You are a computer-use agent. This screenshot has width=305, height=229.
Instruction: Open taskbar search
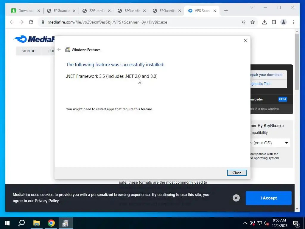point(21,223)
